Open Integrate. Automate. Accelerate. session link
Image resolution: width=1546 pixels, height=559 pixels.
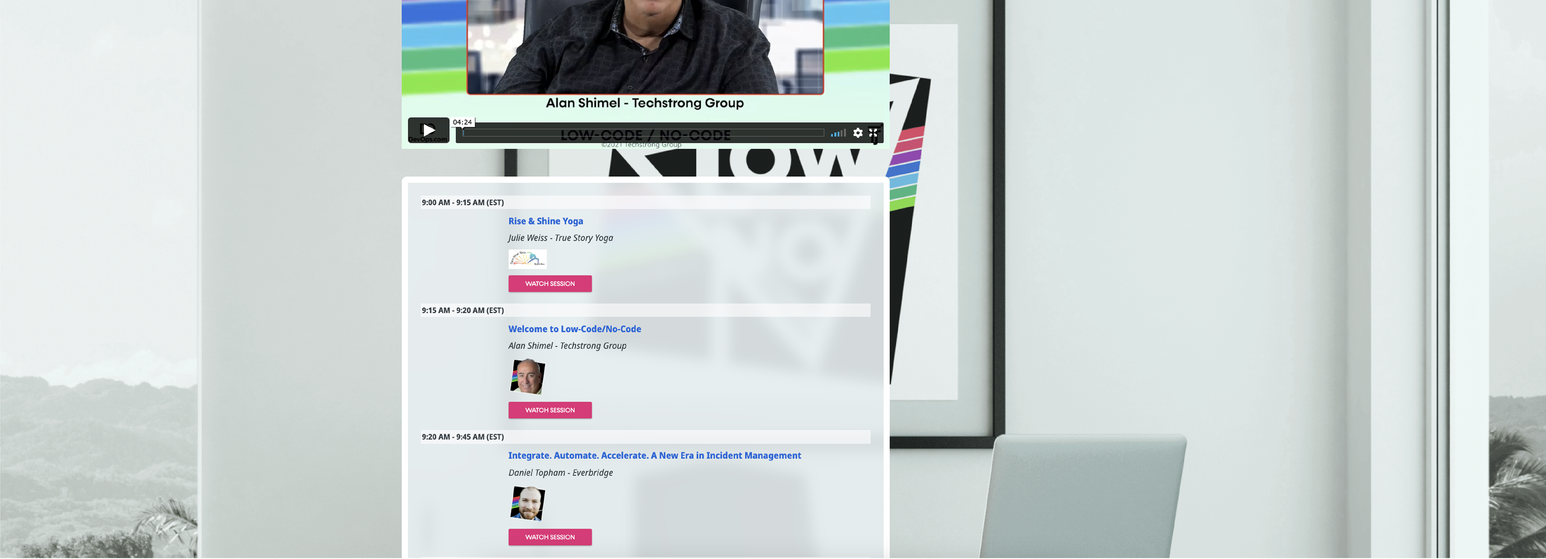pyautogui.click(x=654, y=456)
